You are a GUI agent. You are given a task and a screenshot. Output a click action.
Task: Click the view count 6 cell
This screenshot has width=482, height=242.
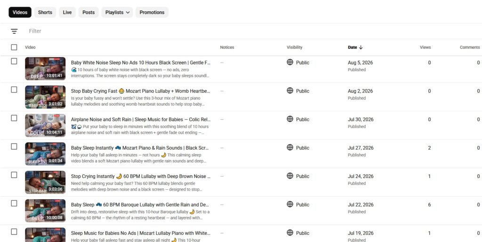pyautogui.click(x=429, y=205)
